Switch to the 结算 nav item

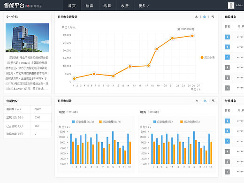pyautogui.click(x=107, y=6)
